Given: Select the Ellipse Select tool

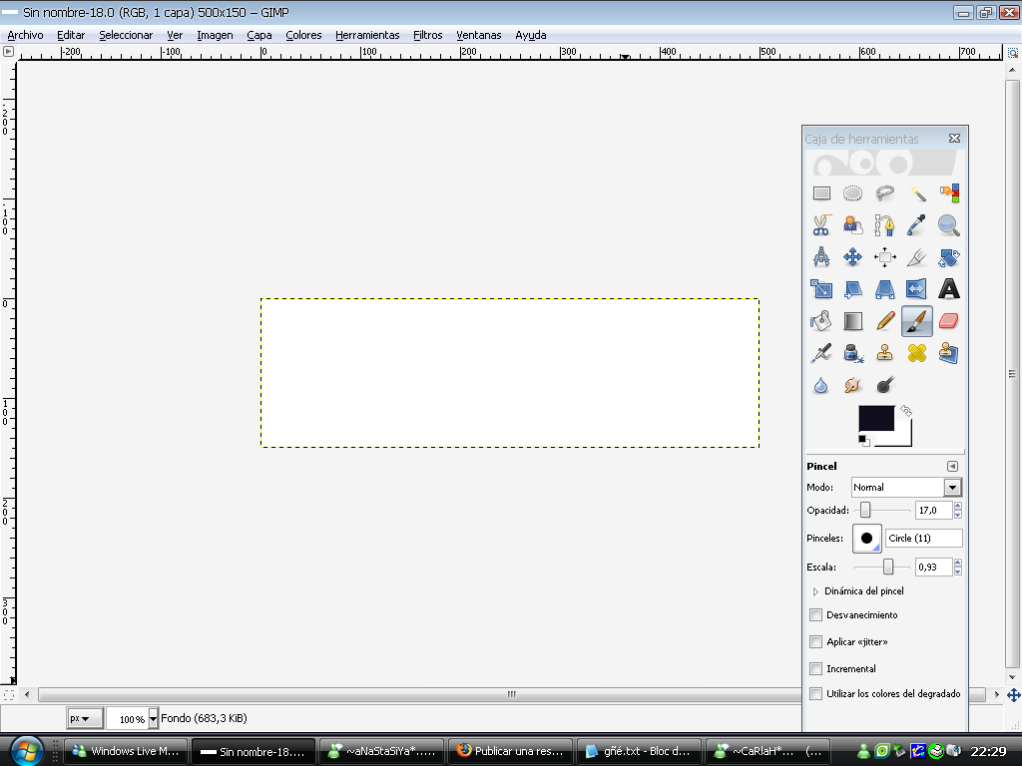Looking at the screenshot, I should (x=852, y=192).
